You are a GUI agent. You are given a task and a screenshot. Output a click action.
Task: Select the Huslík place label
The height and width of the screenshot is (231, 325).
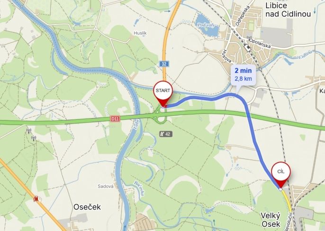click(140, 33)
